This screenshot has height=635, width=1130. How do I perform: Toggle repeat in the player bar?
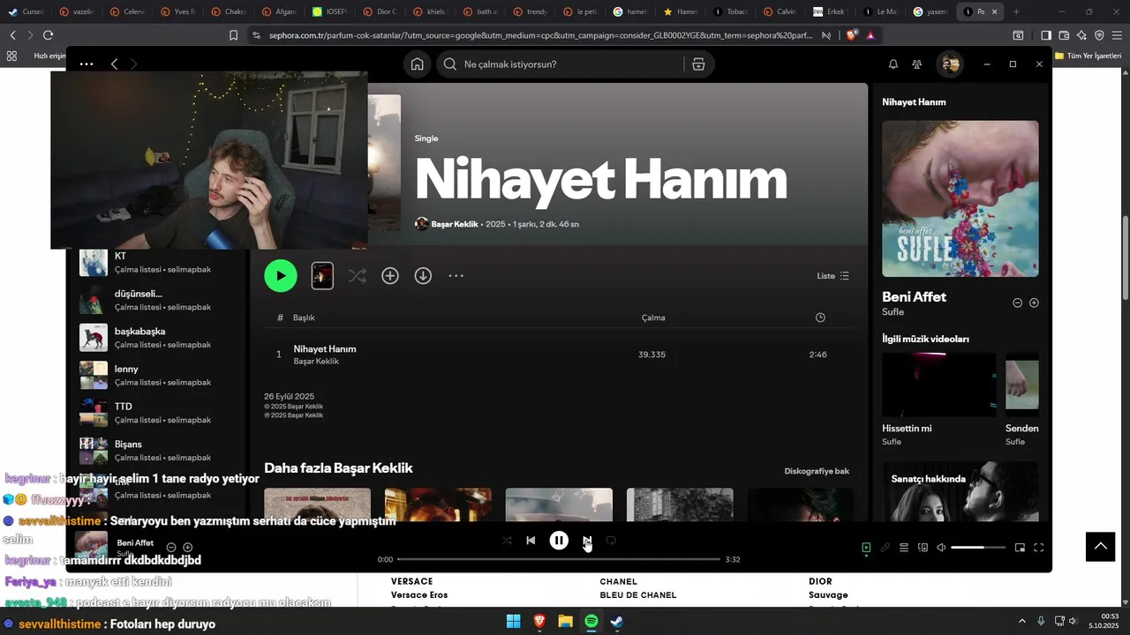(x=610, y=541)
